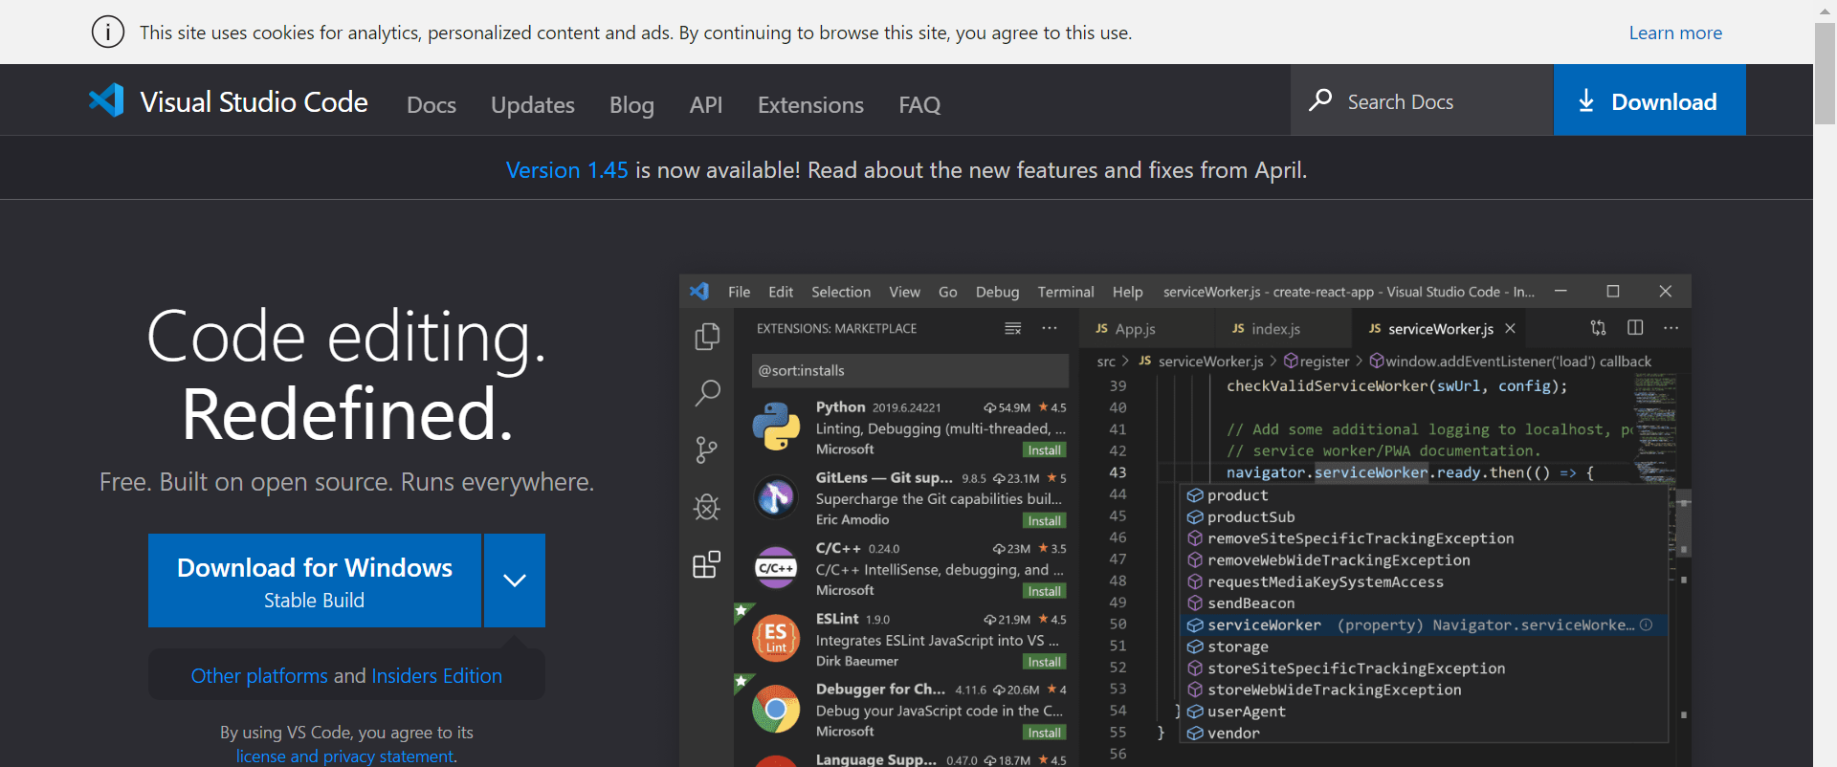Image resolution: width=1837 pixels, height=767 pixels.
Task: Install the Debugger for Chrome extension
Action: pyautogui.click(x=1044, y=733)
